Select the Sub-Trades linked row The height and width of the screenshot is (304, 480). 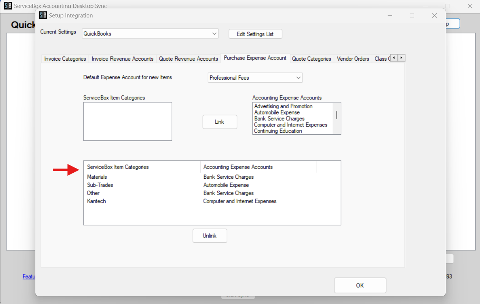[x=212, y=185]
